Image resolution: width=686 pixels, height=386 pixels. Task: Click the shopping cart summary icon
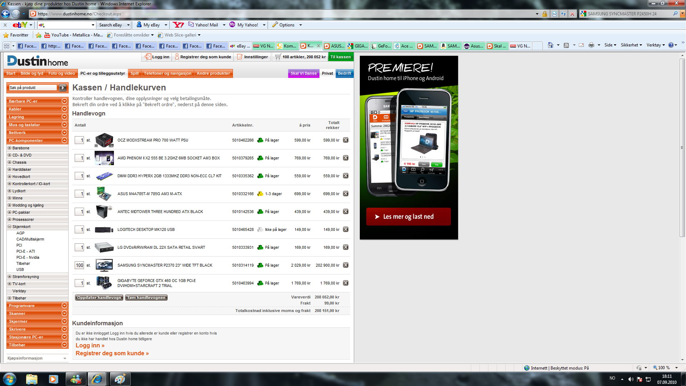click(278, 57)
